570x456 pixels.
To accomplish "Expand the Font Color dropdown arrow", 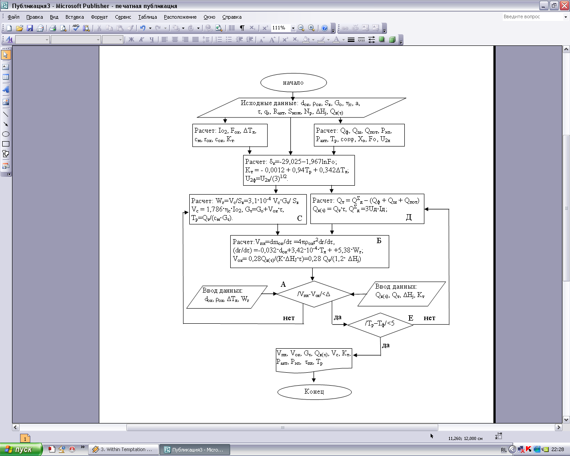I will (343, 40).
